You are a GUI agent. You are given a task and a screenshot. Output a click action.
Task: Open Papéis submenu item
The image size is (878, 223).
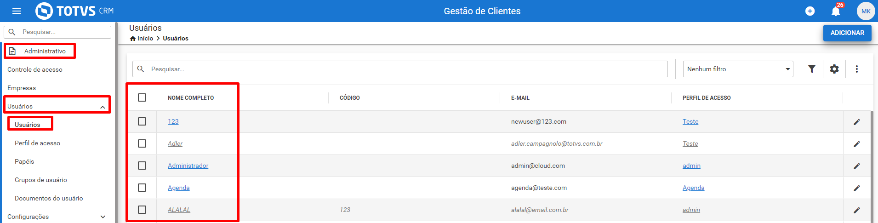tap(24, 161)
